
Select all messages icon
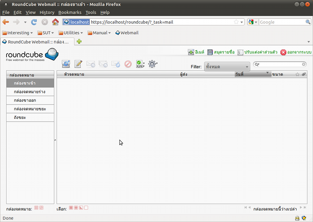click(x=71, y=208)
